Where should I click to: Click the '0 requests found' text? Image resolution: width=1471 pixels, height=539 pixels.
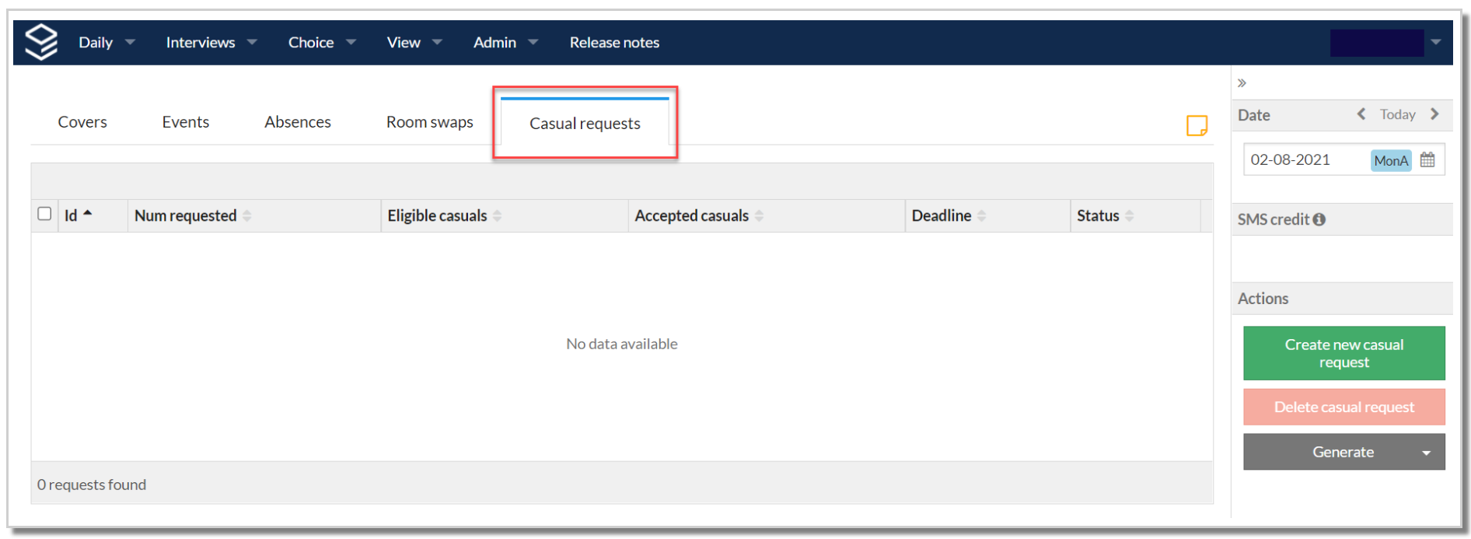tap(92, 485)
